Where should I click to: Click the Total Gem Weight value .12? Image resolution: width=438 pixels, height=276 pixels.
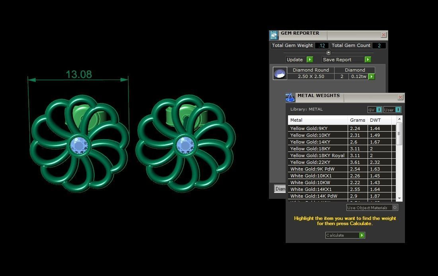(322, 45)
